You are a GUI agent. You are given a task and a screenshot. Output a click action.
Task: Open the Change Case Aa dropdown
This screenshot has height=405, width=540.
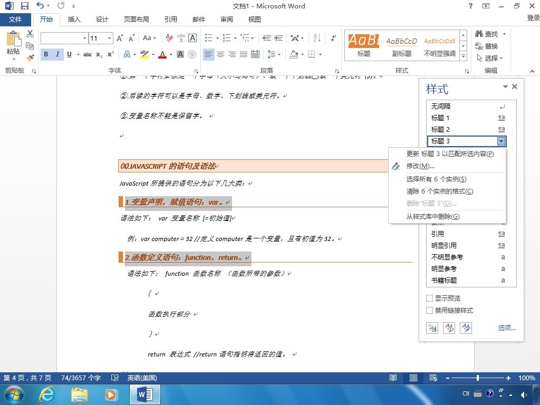coord(149,38)
